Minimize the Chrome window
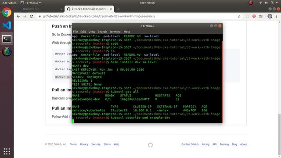This screenshot has width=281, height=158. click(270, 9)
